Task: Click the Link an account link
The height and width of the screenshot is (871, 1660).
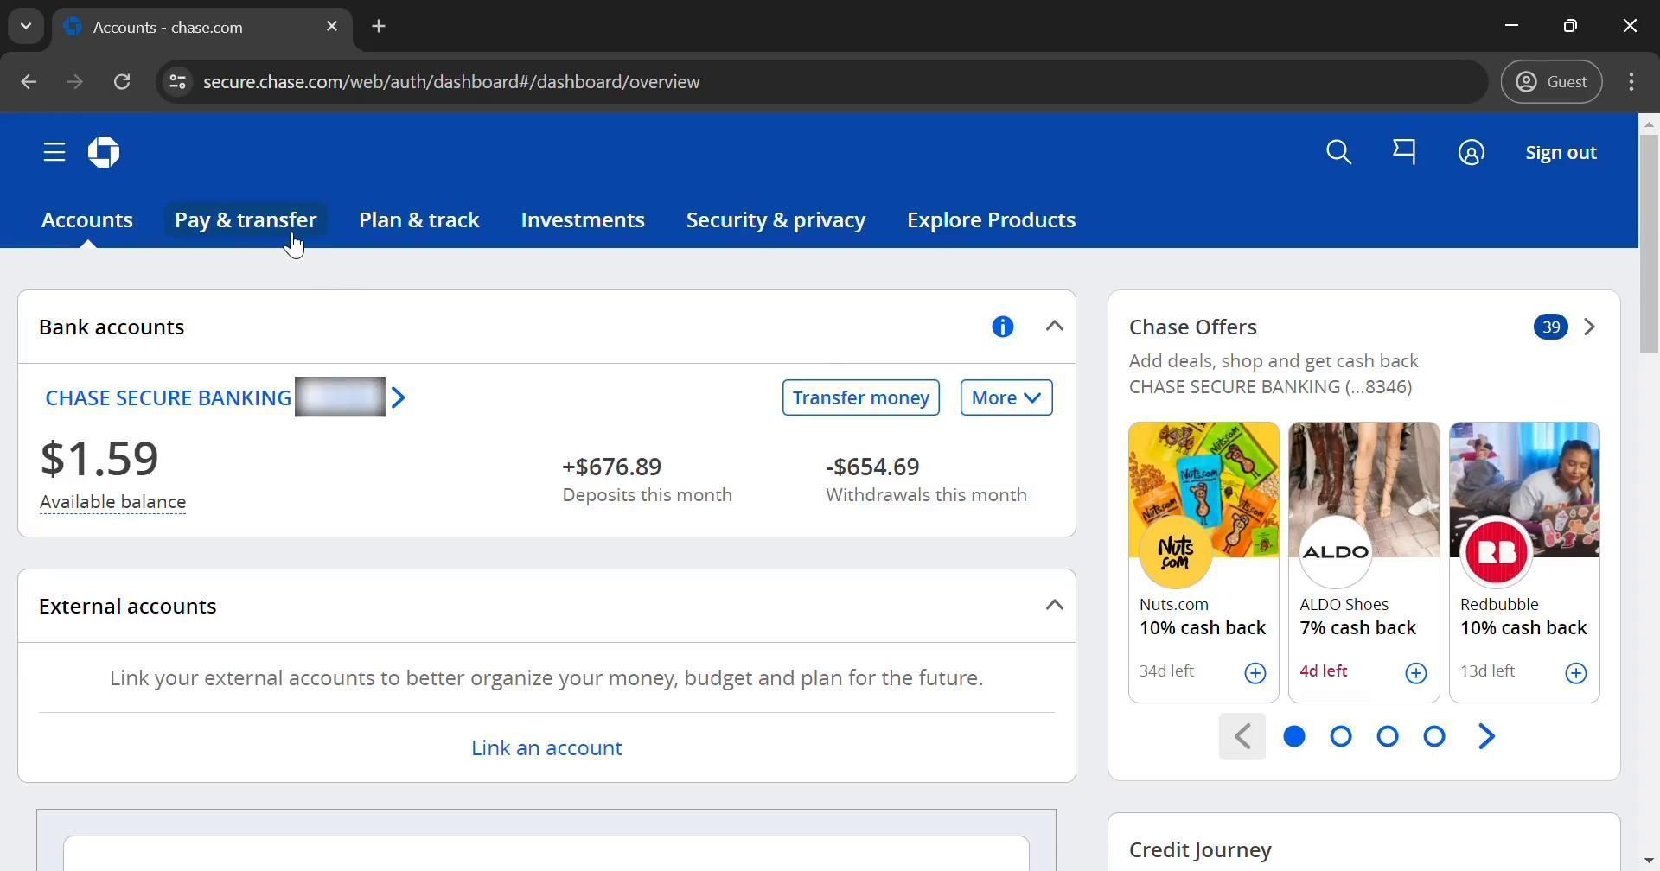Action: 546,747
